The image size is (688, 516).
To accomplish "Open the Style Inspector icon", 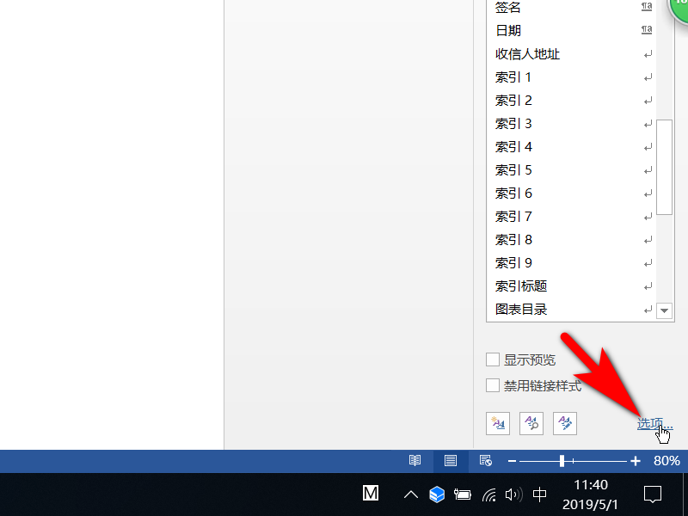I will coord(531,423).
